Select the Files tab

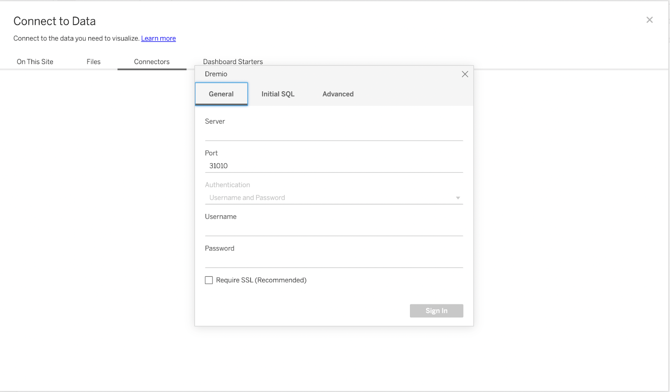93,62
